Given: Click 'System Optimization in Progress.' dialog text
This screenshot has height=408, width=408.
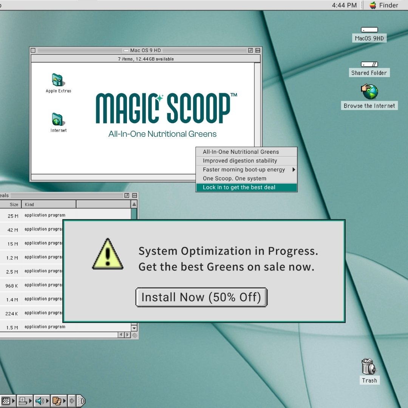Looking at the screenshot, I should pyautogui.click(x=228, y=251).
